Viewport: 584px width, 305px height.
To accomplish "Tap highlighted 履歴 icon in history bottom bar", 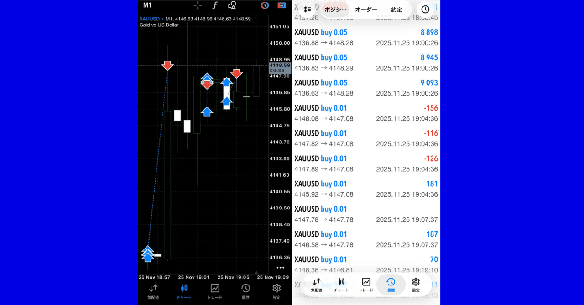I will 391,285.
